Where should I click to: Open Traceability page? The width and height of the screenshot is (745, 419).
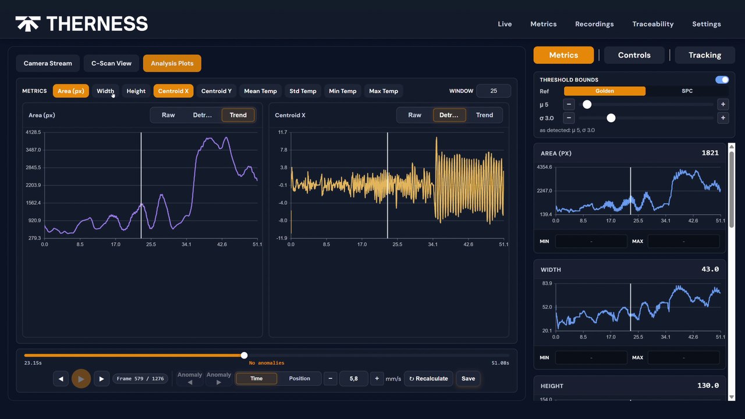coord(653,24)
